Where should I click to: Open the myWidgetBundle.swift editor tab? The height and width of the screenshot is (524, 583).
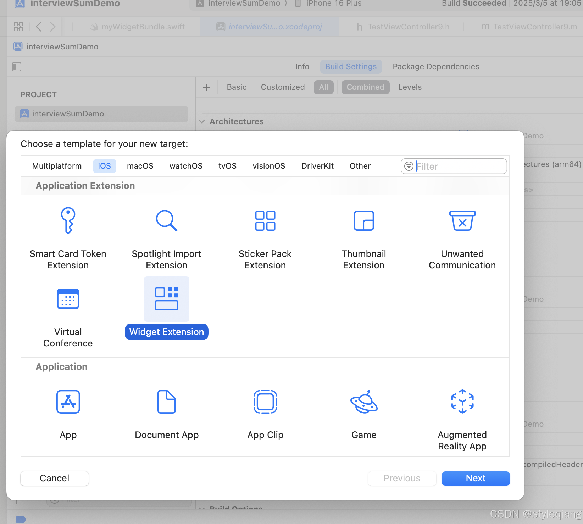138,27
